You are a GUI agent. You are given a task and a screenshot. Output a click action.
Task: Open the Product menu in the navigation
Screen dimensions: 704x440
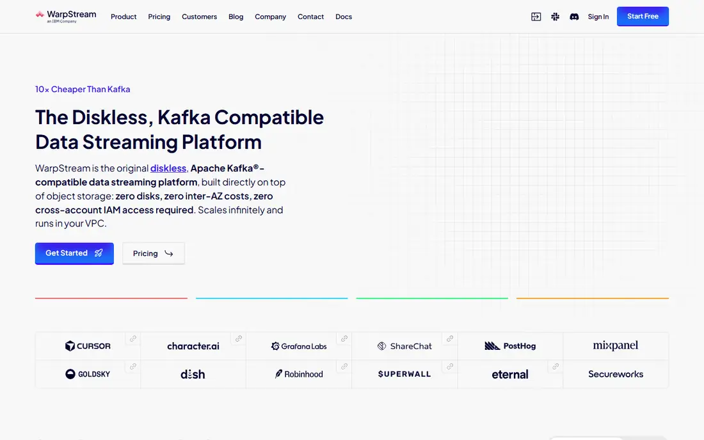click(124, 17)
